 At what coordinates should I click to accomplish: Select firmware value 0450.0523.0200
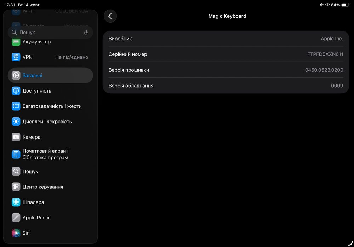(x=324, y=70)
